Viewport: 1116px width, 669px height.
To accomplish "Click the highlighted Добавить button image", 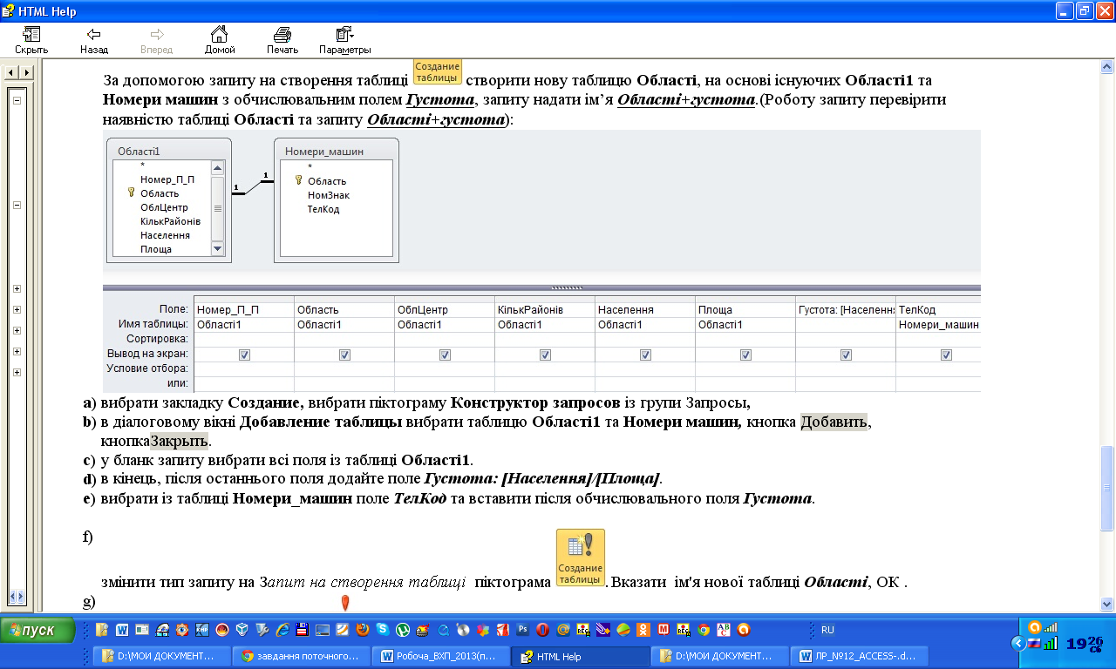I will 834,422.
